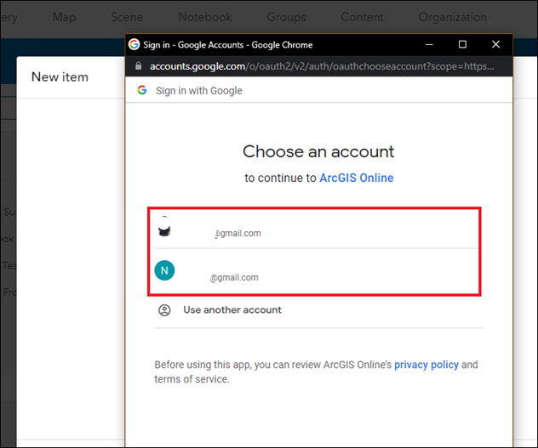The height and width of the screenshot is (448, 538).
Task: Click the Use another account text
Action: click(x=232, y=310)
